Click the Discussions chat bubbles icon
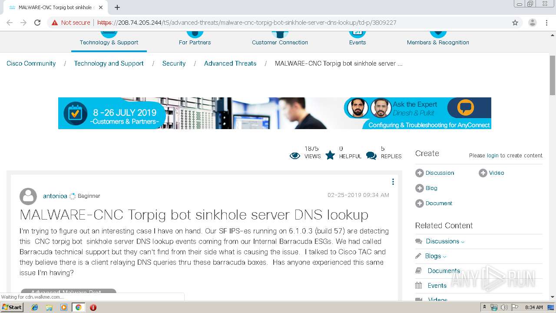 click(419, 241)
